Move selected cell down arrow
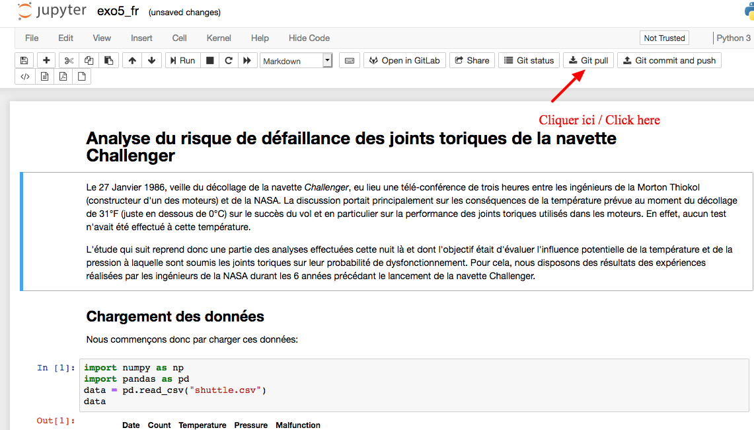This screenshot has width=754, height=430. click(x=152, y=60)
